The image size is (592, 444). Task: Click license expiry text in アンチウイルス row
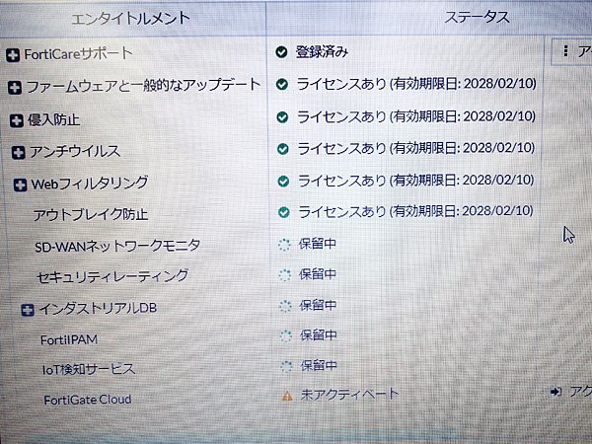416,148
